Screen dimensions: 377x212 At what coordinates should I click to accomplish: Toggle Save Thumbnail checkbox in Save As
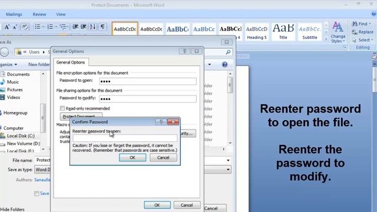pos(37,194)
